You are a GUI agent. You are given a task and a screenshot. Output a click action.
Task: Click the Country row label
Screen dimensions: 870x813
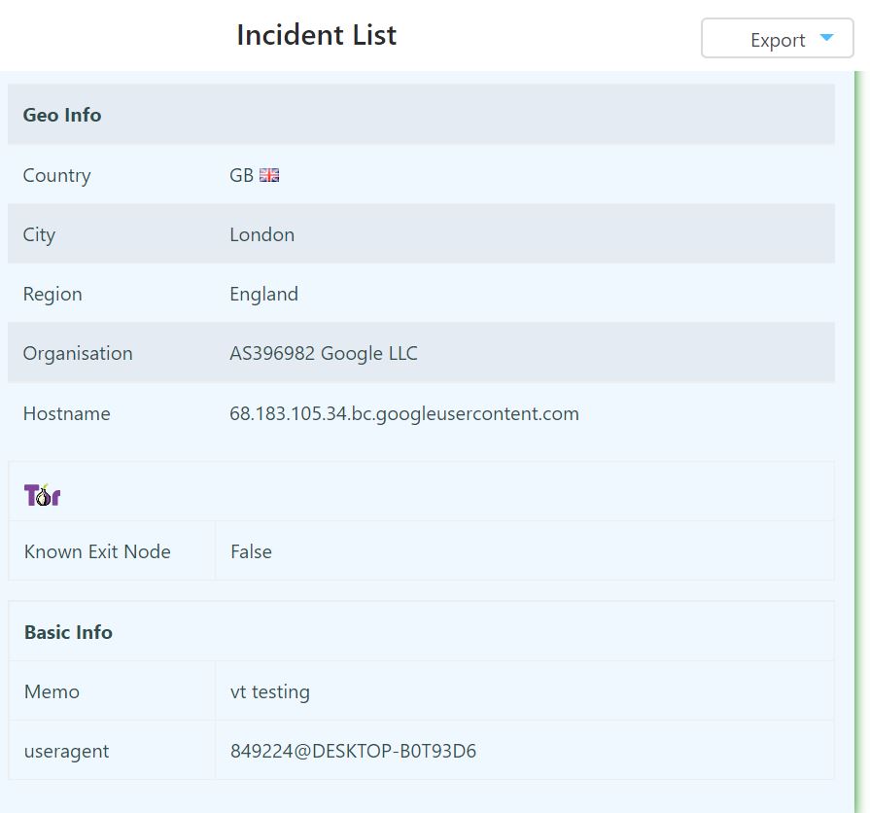pyautogui.click(x=56, y=175)
